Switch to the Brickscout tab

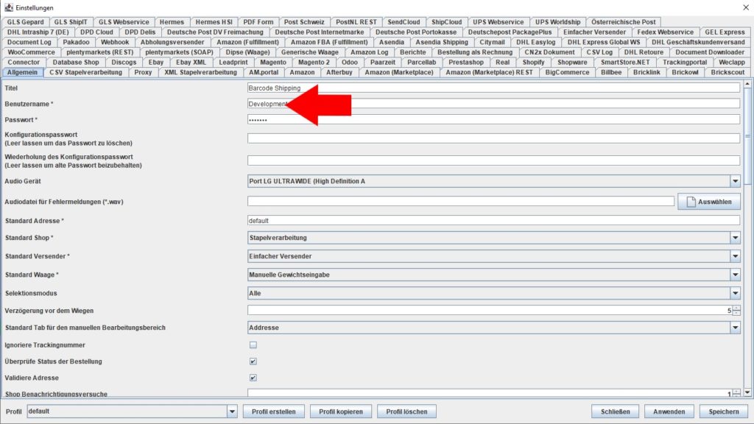(727, 72)
